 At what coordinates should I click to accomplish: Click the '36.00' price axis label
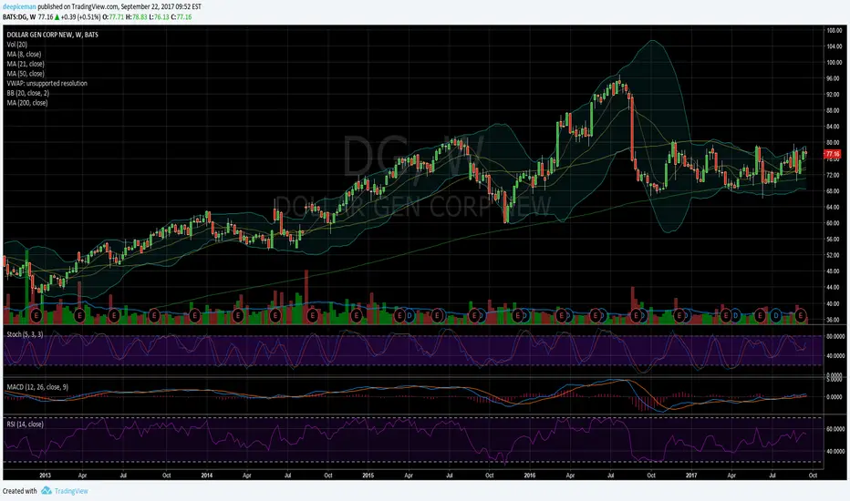click(x=834, y=320)
